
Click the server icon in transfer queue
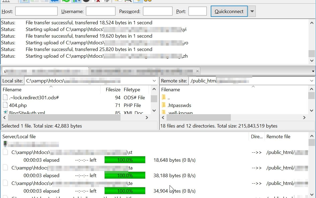pos(5,144)
